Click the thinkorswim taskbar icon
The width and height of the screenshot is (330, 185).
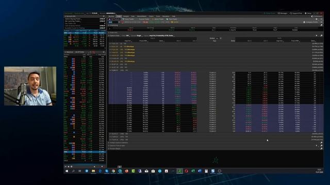[x=179, y=171]
